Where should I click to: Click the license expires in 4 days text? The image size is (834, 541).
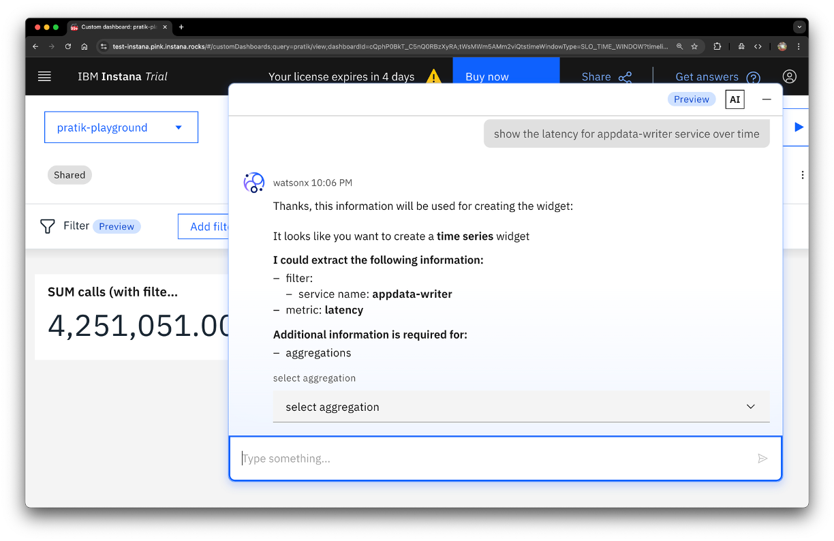tap(341, 77)
